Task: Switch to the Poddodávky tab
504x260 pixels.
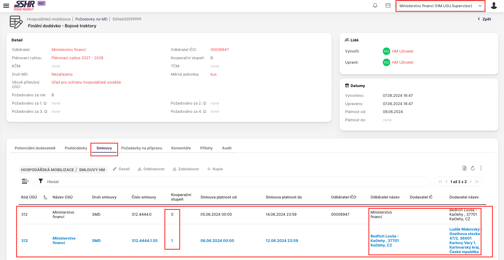Action: pos(76,148)
